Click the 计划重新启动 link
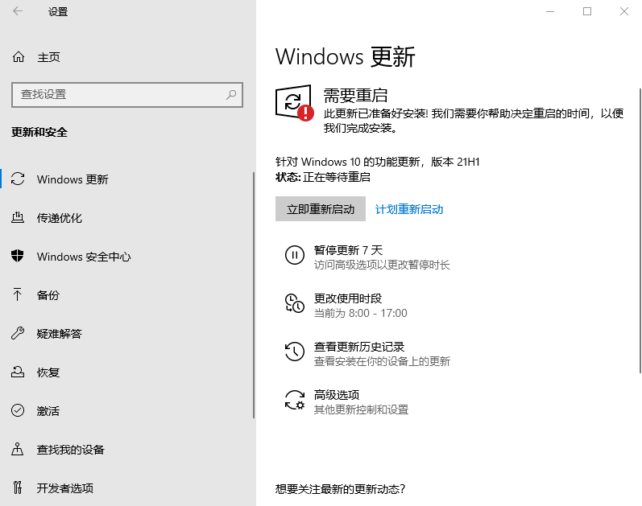 point(409,209)
